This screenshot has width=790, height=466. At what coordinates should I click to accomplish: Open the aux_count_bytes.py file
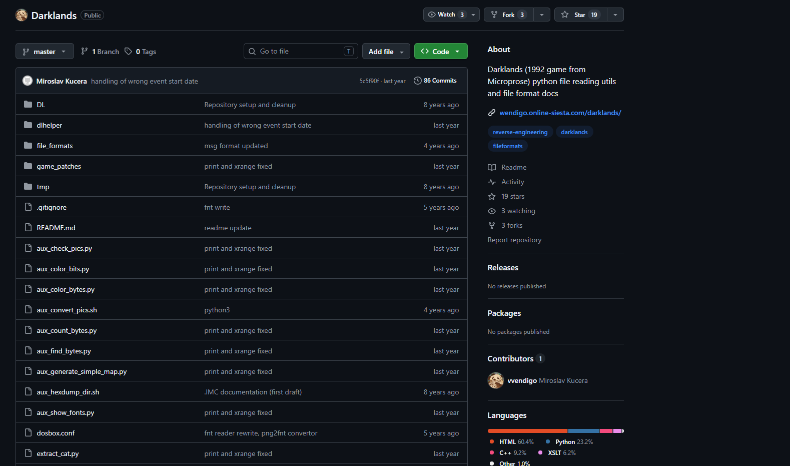[x=67, y=330]
